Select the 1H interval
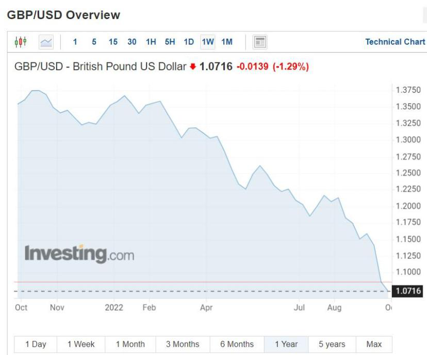The width and height of the screenshot is (427, 355). [151, 42]
